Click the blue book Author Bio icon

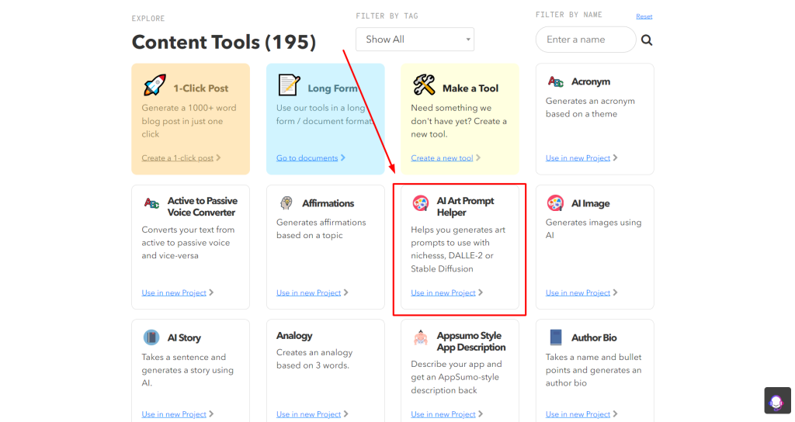[x=556, y=337]
